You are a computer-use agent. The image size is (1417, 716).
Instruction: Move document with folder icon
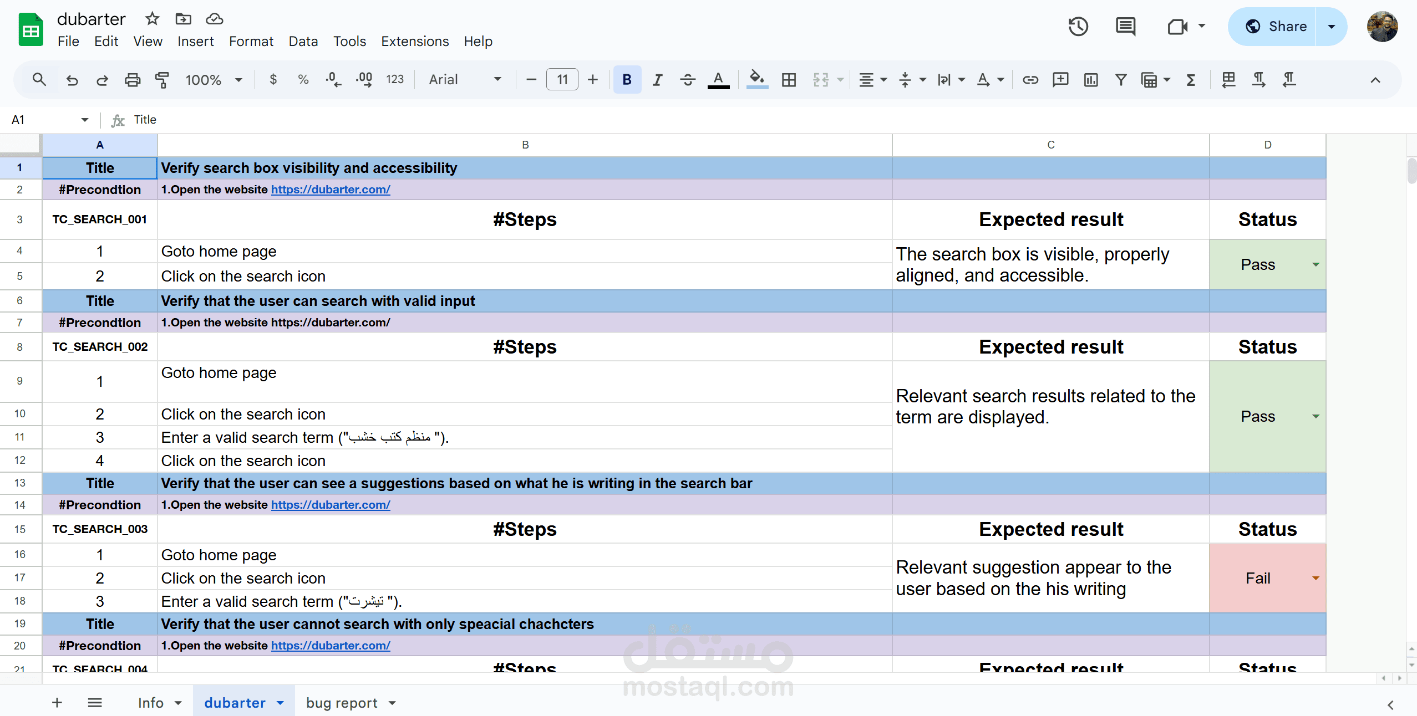pos(183,19)
